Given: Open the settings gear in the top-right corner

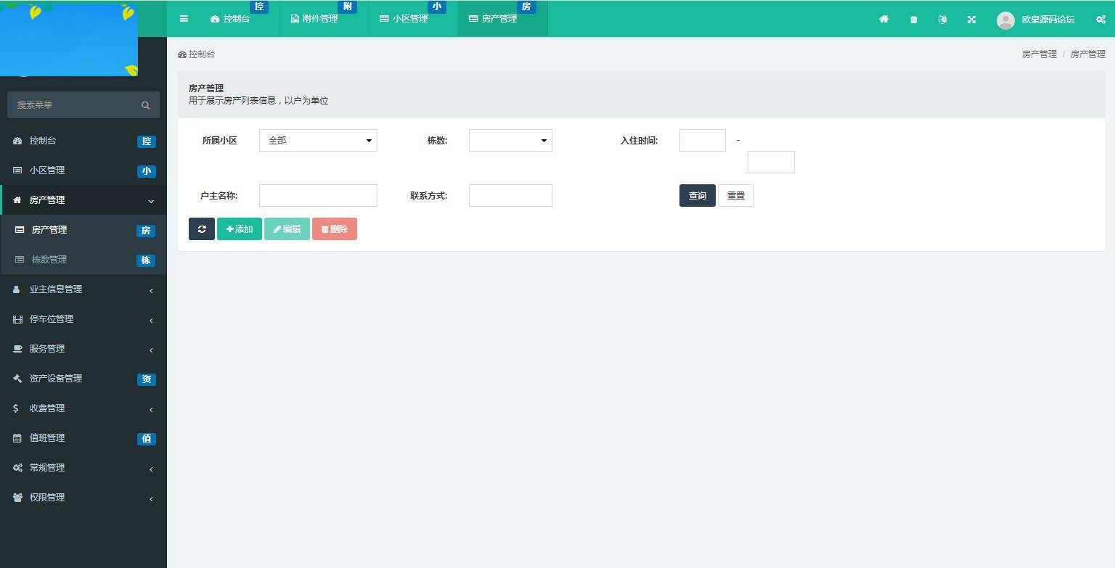Looking at the screenshot, I should click(x=1100, y=20).
